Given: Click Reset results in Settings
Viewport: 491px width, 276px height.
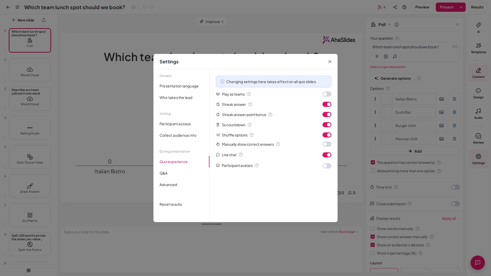Looking at the screenshot, I should click(x=171, y=204).
